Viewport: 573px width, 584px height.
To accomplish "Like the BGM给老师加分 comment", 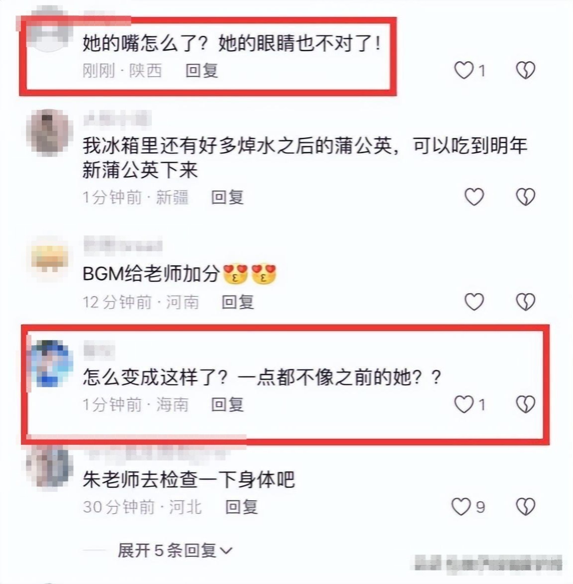I will pyautogui.click(x=474, y=301).
